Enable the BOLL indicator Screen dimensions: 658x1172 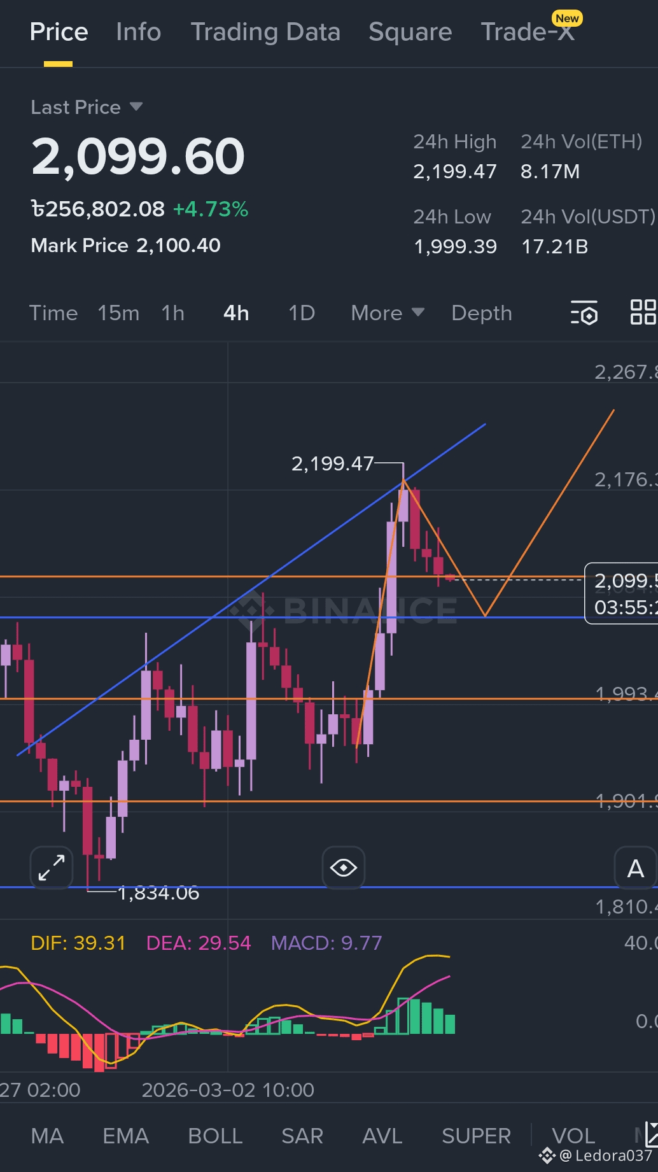point(215,1135)
